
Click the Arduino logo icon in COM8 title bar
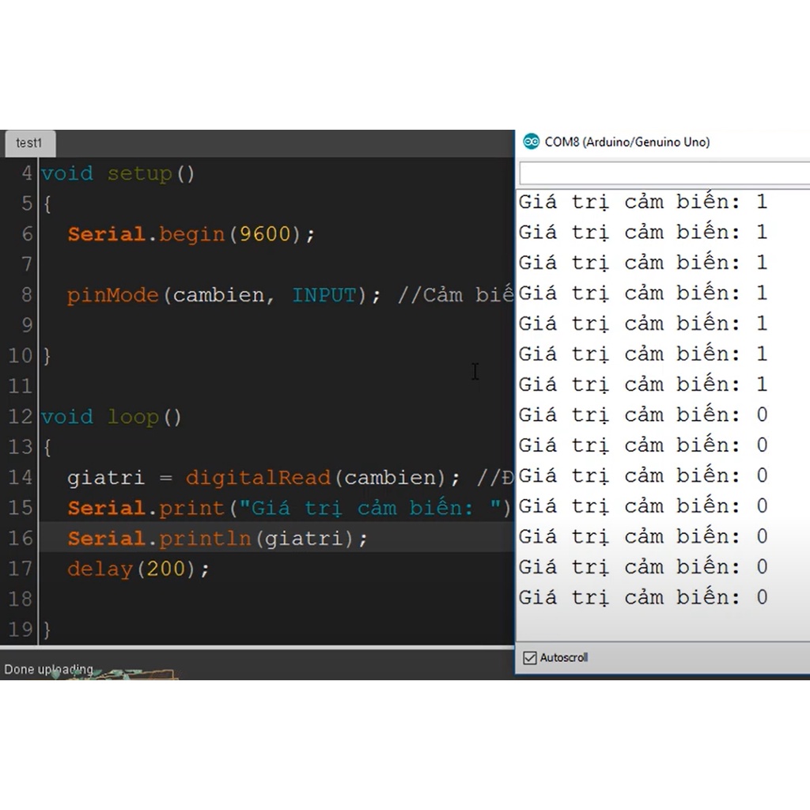tap(531, 142)
